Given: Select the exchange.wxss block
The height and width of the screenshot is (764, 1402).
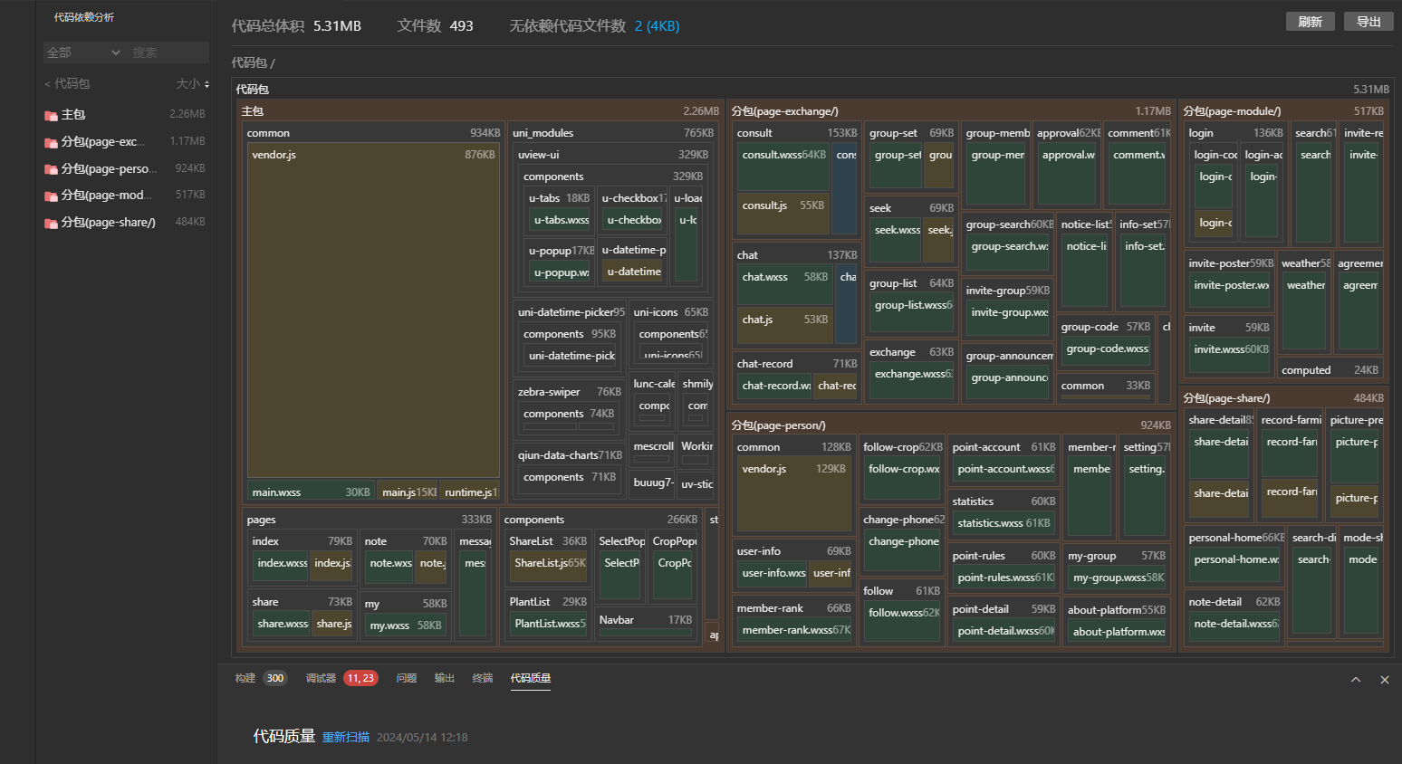Looking at the screenshot, I should tap(913, 381).
